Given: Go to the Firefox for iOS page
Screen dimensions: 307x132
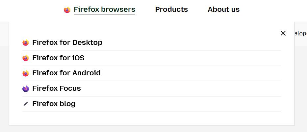Looking at the screenshot, I should point(58,58).
